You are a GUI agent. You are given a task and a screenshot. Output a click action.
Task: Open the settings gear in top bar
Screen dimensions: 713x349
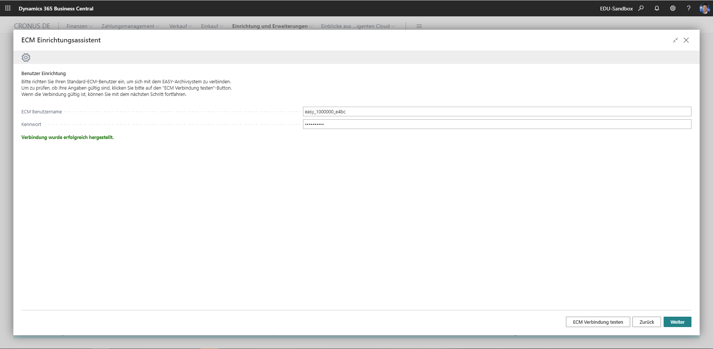click(x=673, y=8)
